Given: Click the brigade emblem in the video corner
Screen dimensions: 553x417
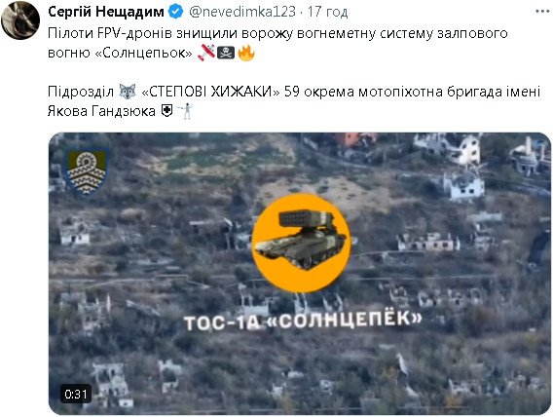Looking at the screenshot, I should (87, 171).
